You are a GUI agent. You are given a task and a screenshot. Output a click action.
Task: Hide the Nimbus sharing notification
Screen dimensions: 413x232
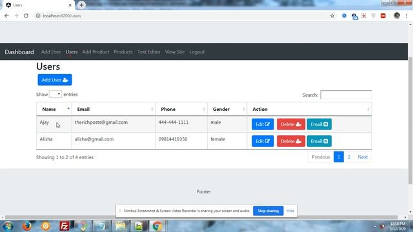pos(290,211)
